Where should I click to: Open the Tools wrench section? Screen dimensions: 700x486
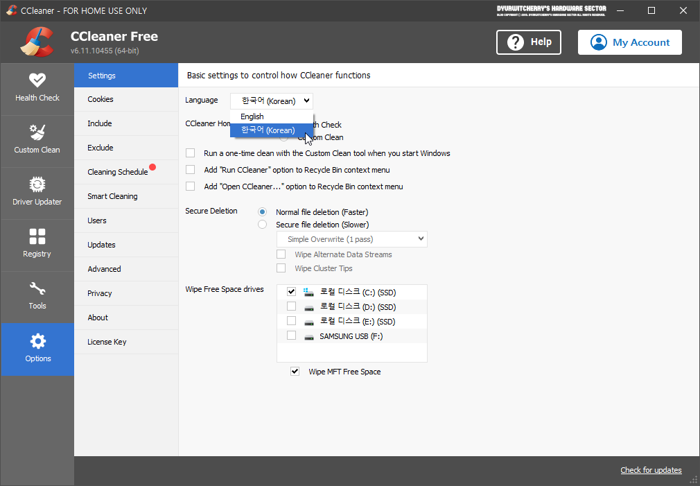[x=37, y=297]
